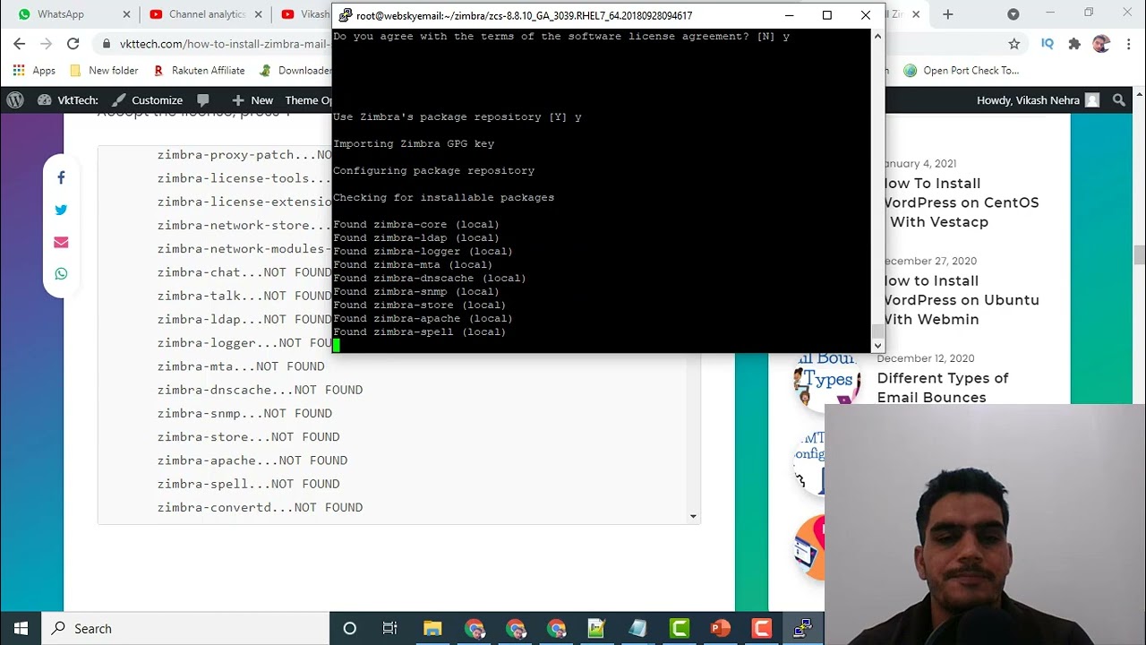Close the Channel analytics tab
The width and height of the screenshot is (1146, 645).
tap(258, 14)
